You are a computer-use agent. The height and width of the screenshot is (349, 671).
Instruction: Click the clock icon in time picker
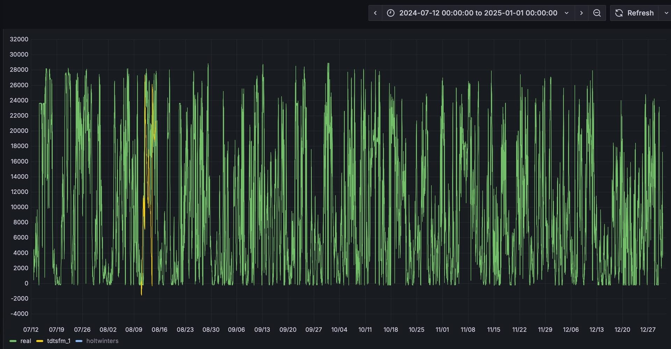(391, 13)
